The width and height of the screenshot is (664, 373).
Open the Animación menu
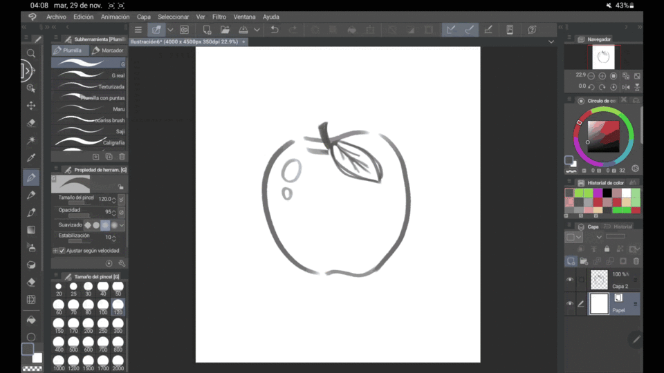click(116, 17)
